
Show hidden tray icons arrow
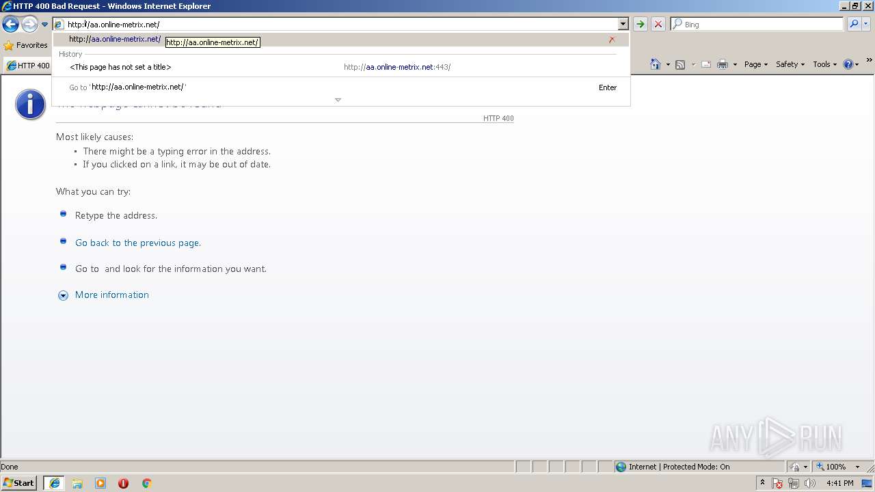[762, 482]
